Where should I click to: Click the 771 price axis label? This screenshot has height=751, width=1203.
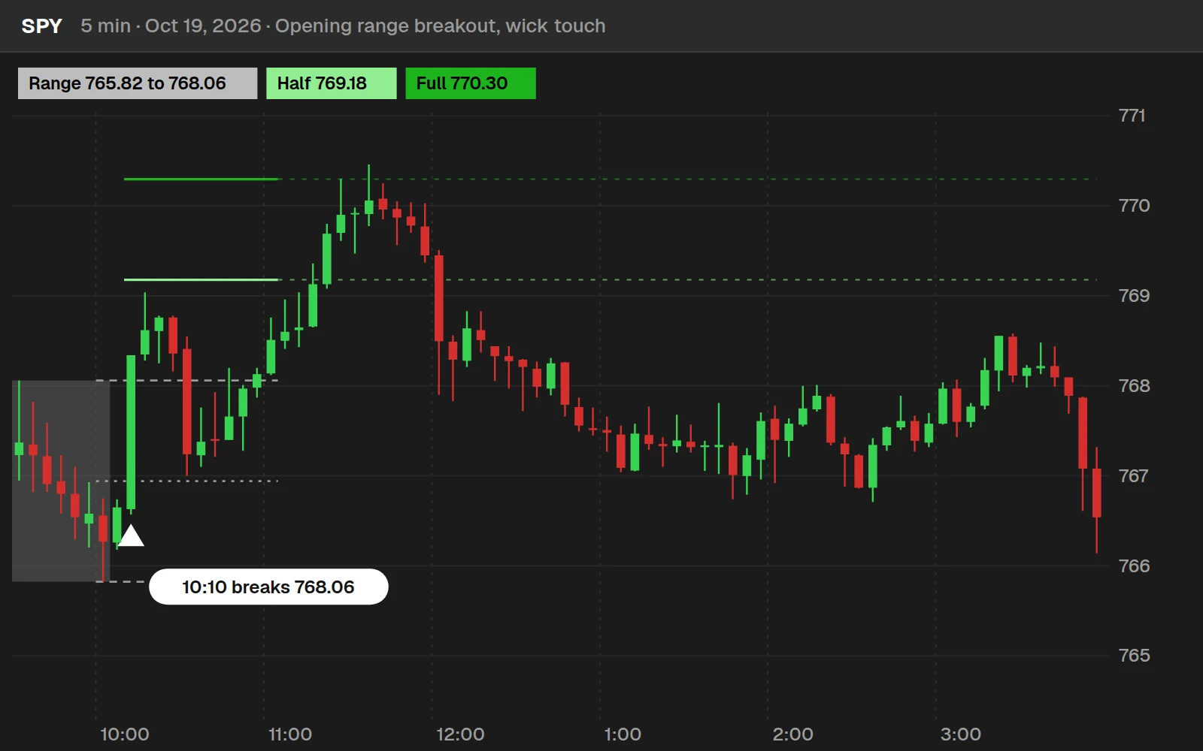pyautogui.click(x=1132, y=116)
